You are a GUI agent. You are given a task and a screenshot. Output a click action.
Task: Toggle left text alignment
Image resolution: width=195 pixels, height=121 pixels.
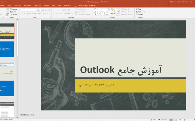pyautogui.click(x=54, y=14)
